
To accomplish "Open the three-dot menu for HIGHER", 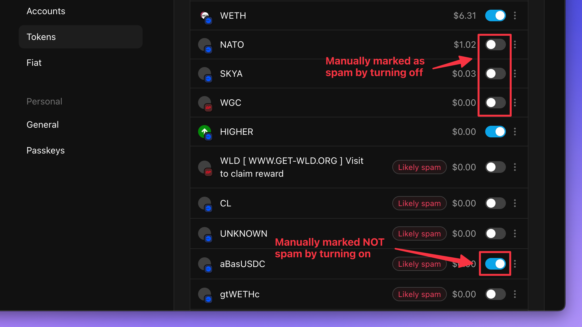I will (515, 132).
